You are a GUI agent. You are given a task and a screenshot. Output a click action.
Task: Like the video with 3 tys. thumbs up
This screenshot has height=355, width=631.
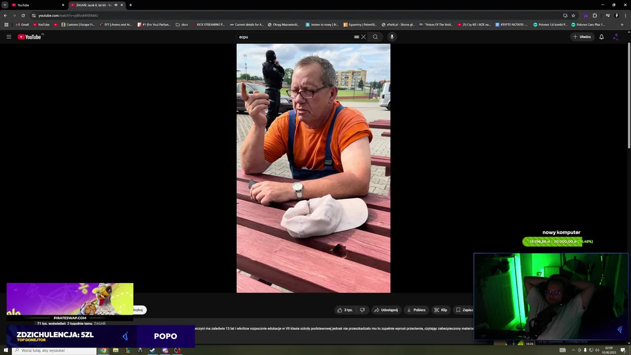click(x=345, y=310)
